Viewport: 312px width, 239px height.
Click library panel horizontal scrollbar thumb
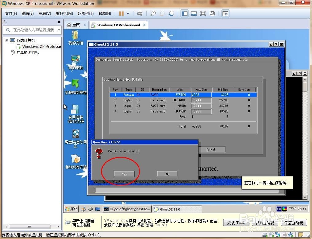(29, 227)
